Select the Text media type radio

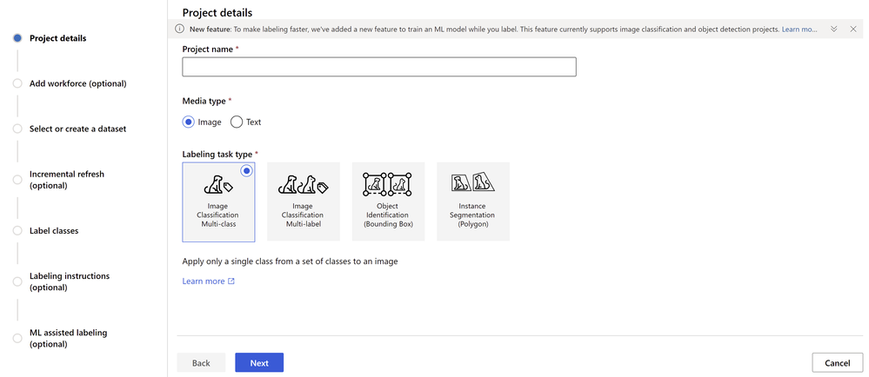237,122
